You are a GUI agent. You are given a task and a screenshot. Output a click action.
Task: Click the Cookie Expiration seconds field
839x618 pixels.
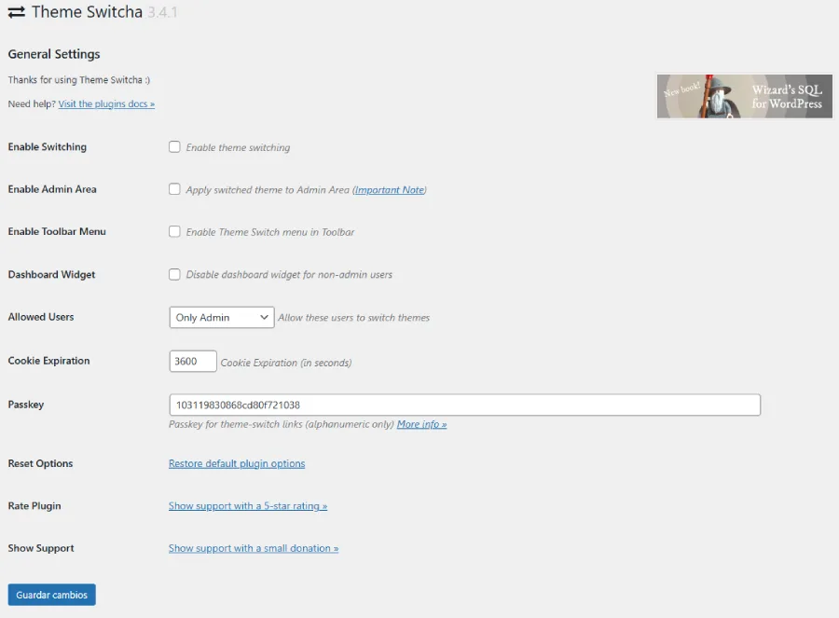[193, 362]
